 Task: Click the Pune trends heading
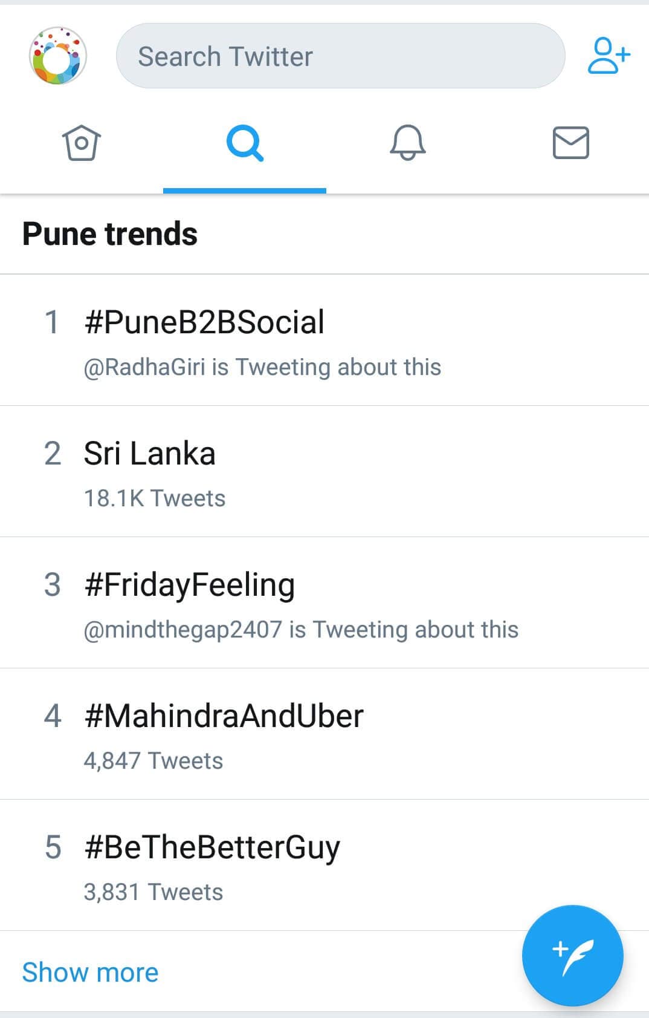click(110, 234)
